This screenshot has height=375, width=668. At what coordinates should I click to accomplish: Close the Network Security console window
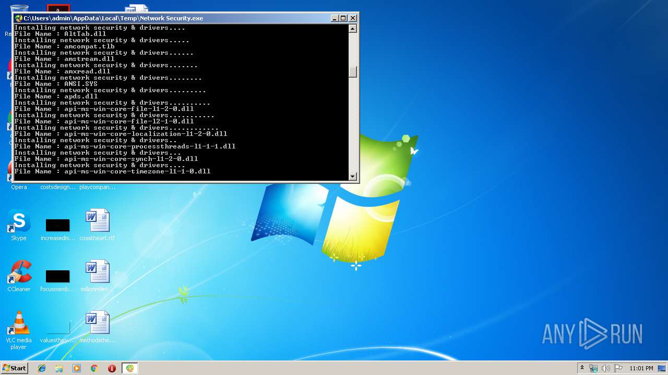[x=353, y=18]
